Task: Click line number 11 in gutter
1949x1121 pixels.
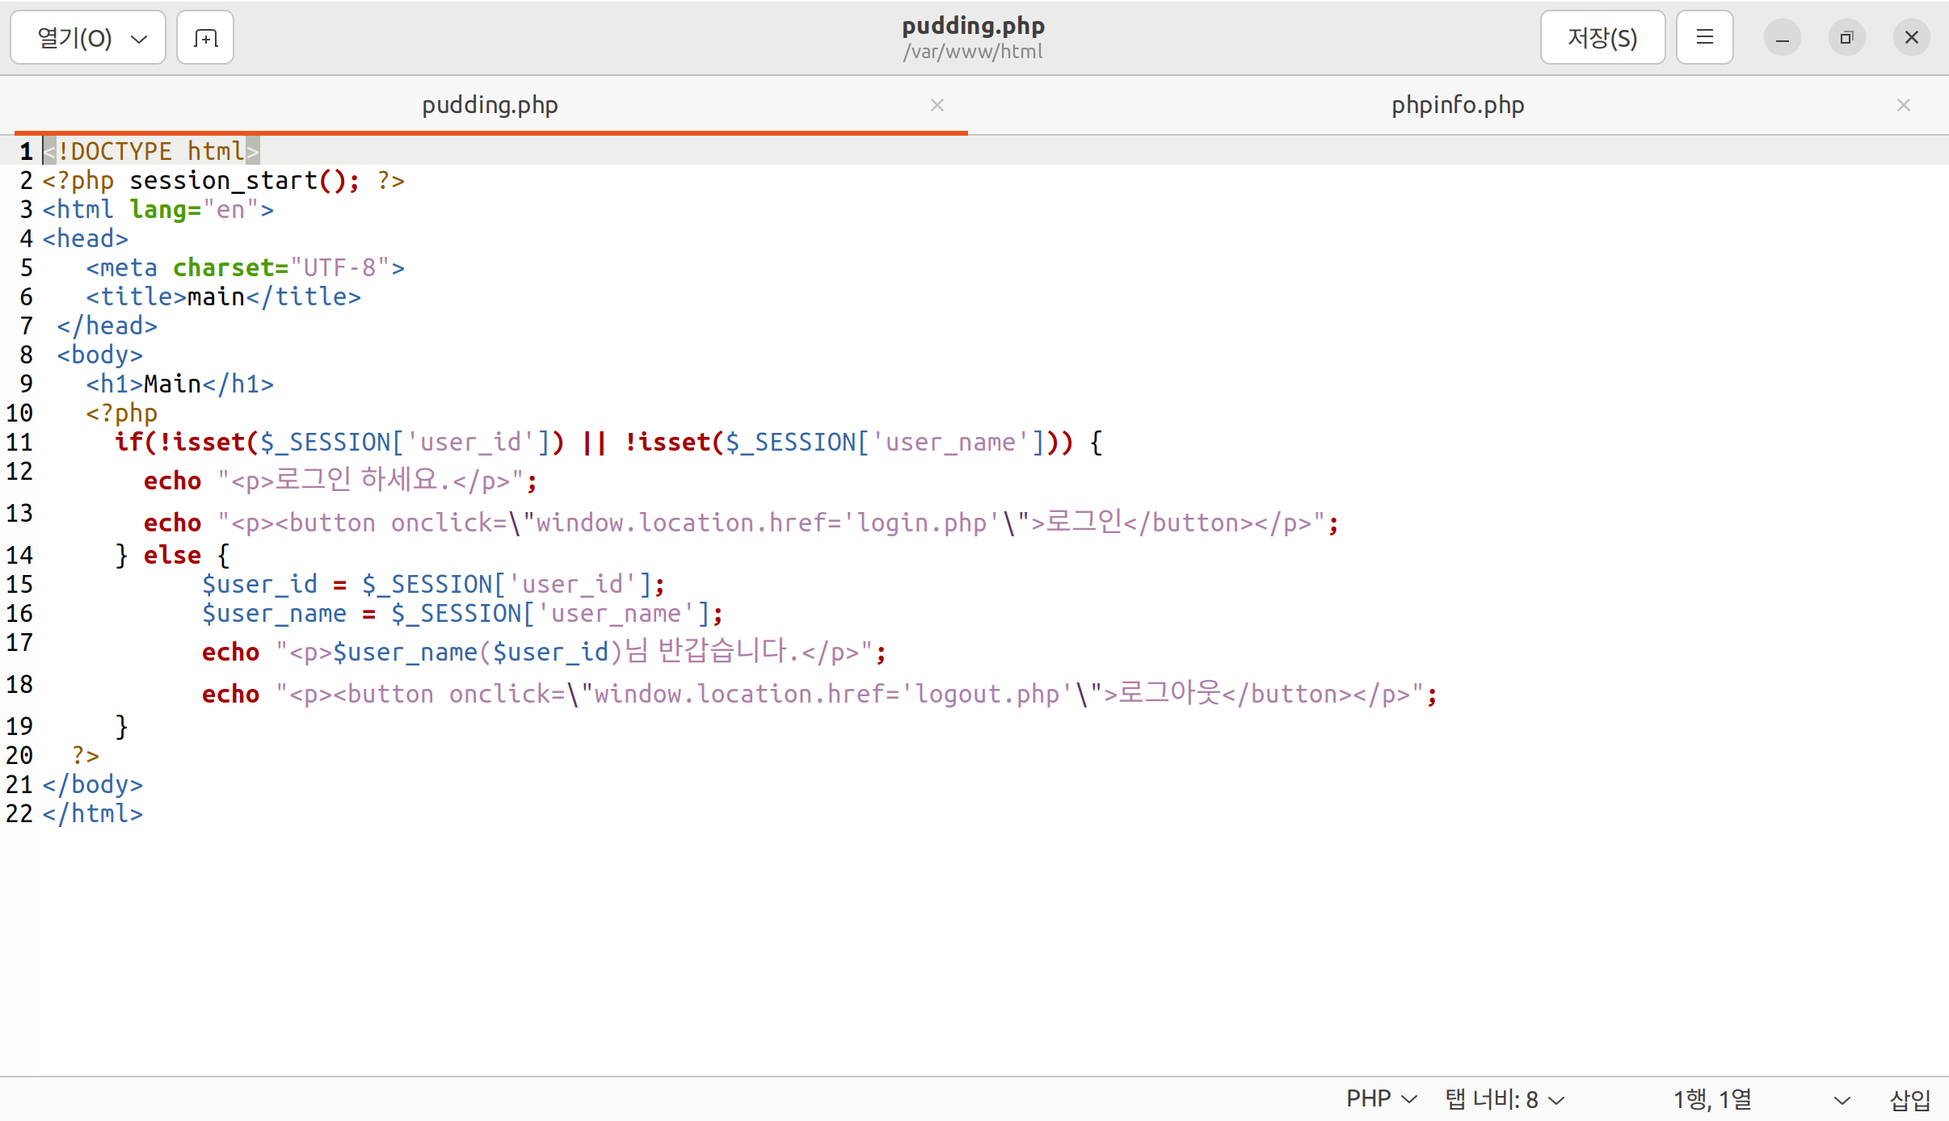Action: tap(19, 443)
